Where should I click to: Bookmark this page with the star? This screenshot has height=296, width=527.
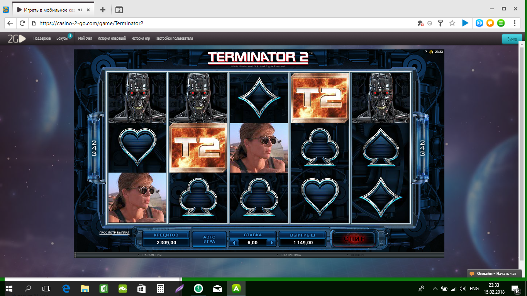tap(452, 23)
